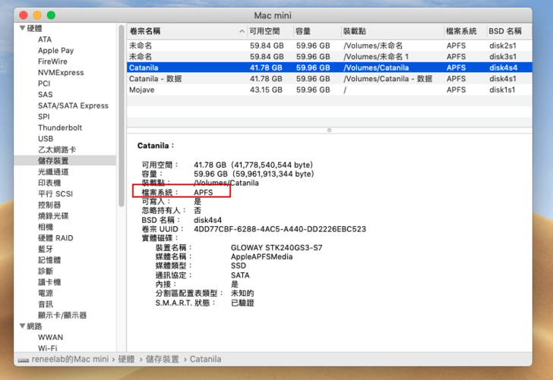553x380 pixels.
Task: Select 音訊 audio entry
Action: click(46, 304)
